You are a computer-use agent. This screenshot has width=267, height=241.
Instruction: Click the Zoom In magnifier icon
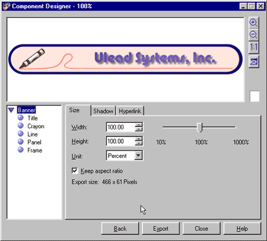pyautogui.click(x=253, y=23)
